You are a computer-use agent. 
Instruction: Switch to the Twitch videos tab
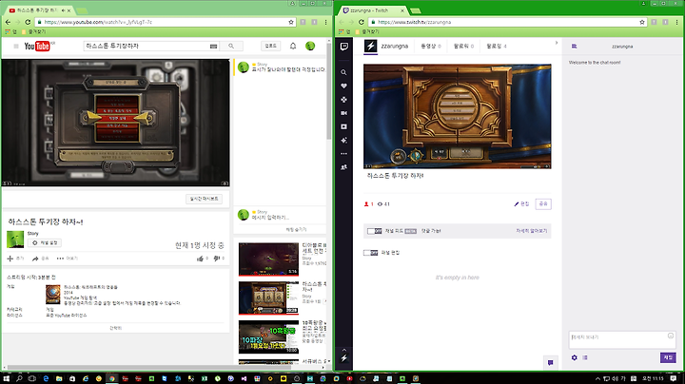[x=431, y=46]
